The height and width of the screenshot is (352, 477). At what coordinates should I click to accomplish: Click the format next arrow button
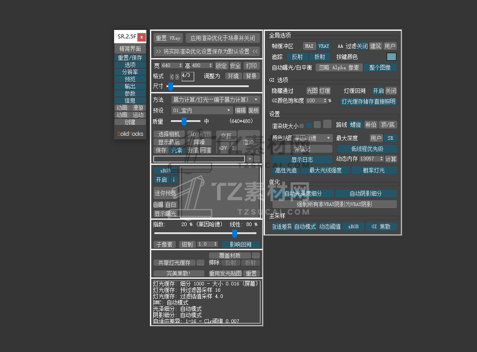coord(177,76)
